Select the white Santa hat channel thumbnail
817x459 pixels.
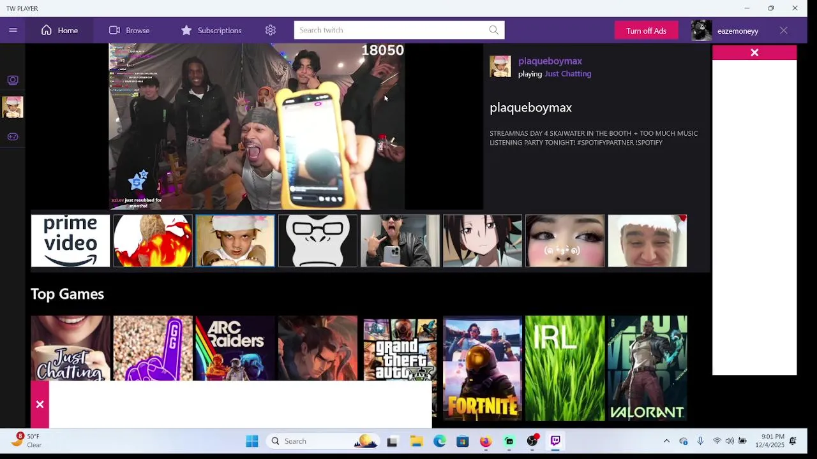point(647,241)
